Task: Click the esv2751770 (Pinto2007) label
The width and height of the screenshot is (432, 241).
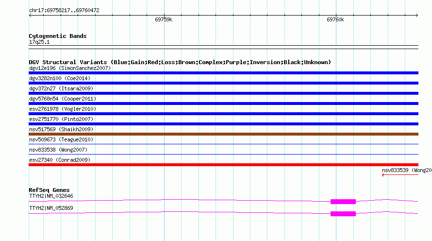Action: click(x=61, y=119)
